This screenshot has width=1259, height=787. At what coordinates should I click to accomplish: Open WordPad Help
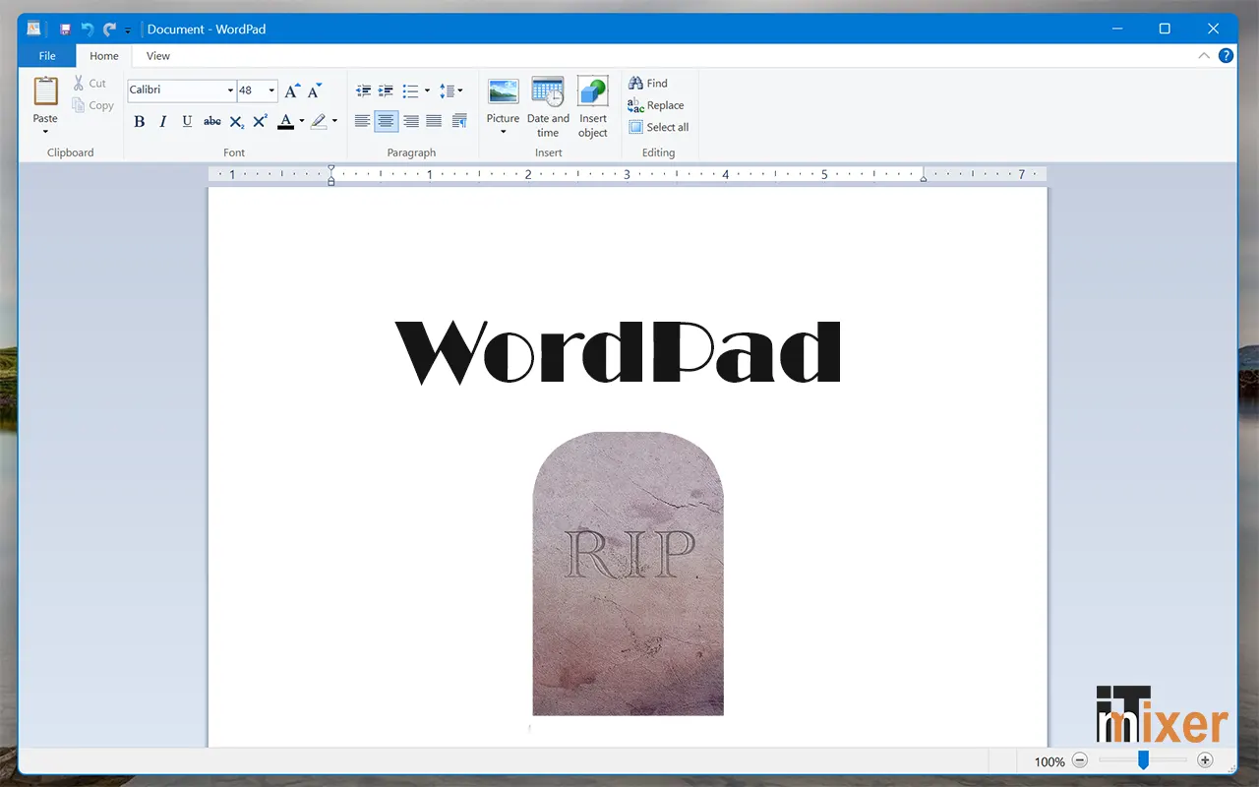pyautogui.click(x=1226, y=56)
